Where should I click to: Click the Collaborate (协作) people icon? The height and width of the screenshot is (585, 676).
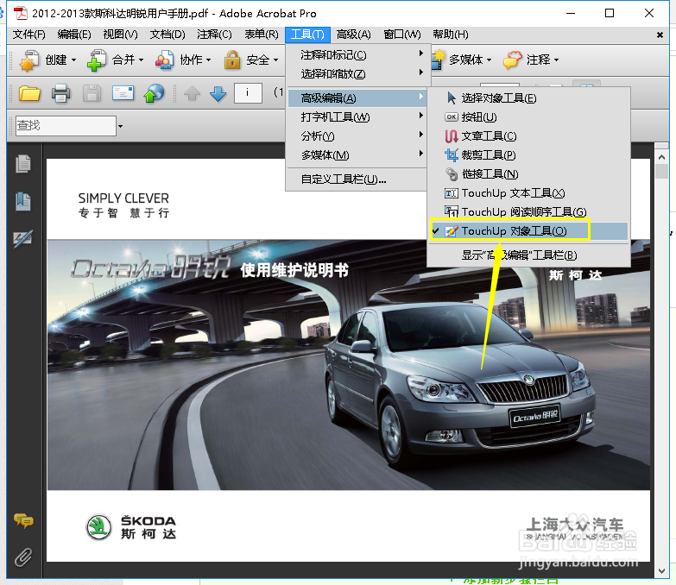(x=165, y=60)
